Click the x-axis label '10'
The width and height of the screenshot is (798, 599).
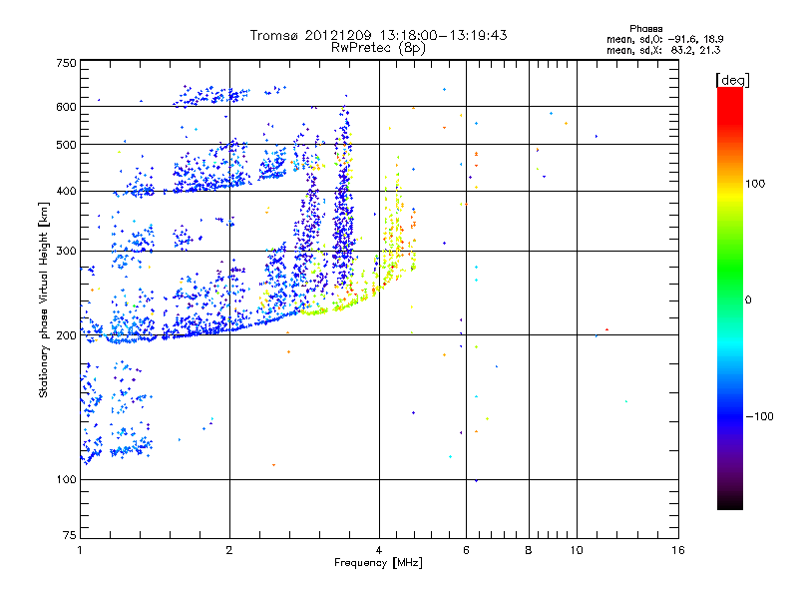pos(577,550)
